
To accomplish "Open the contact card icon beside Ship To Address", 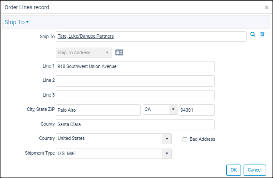I will 119,52.
